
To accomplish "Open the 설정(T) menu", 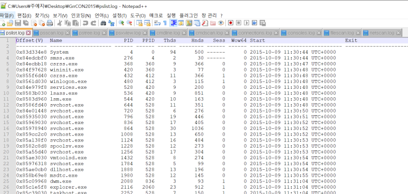I will [119, 16].
